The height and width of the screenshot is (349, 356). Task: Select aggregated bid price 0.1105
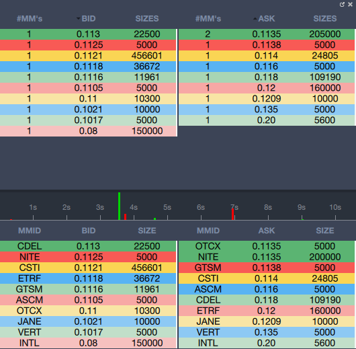(89, 88)
